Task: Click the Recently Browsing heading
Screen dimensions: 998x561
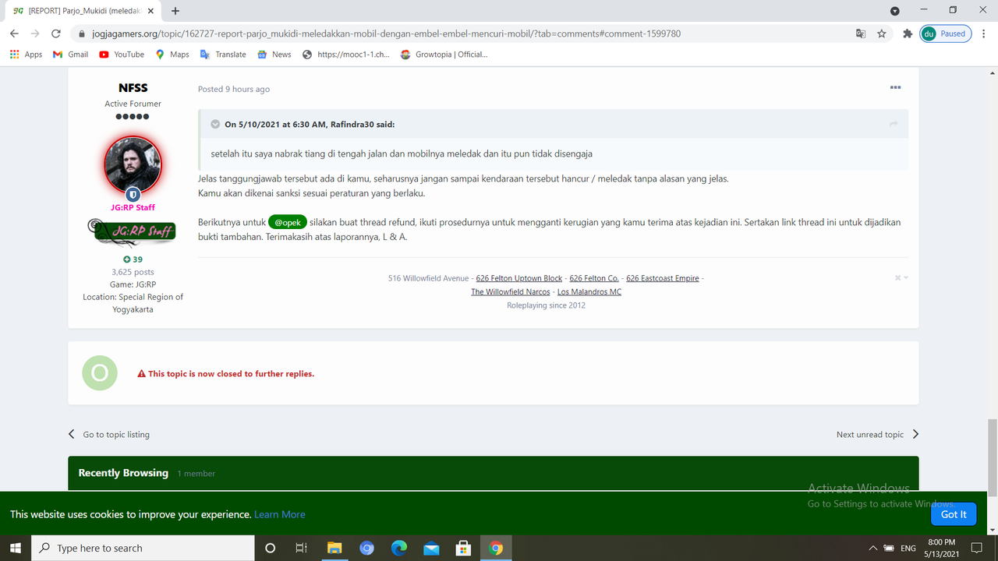Action: click(123, 473)
